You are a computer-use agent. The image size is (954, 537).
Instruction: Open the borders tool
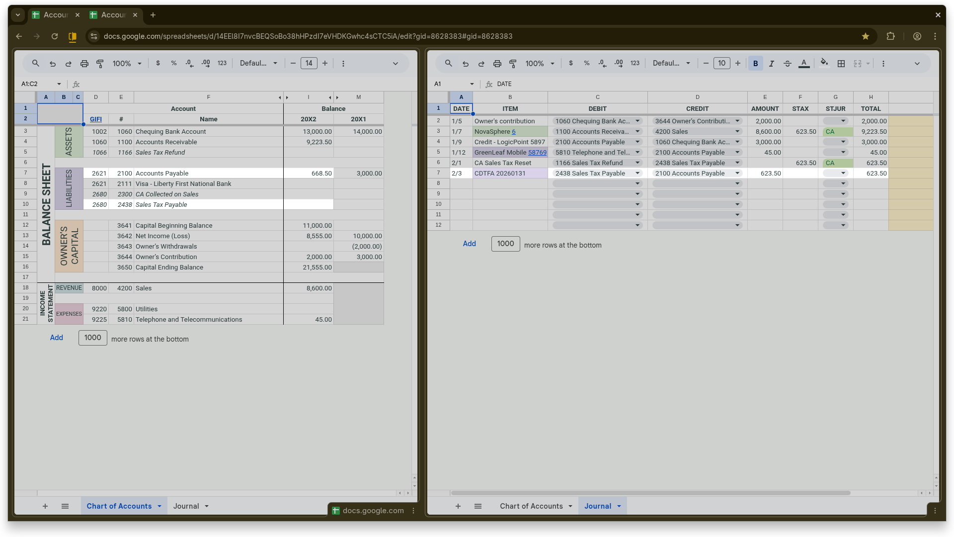[841, 63]
